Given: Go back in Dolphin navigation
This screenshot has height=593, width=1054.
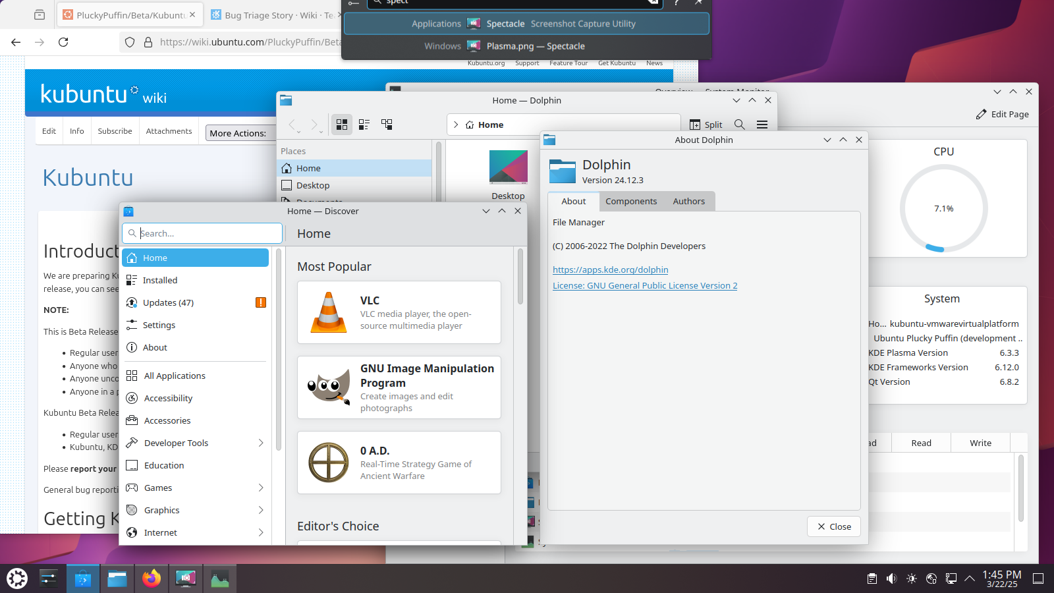Looking at the screenshot, I should [294, 124].
